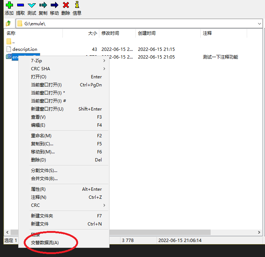265x257 pixels.
Task: Select the descript.ion file name
Action: click(x=25, y=49)
